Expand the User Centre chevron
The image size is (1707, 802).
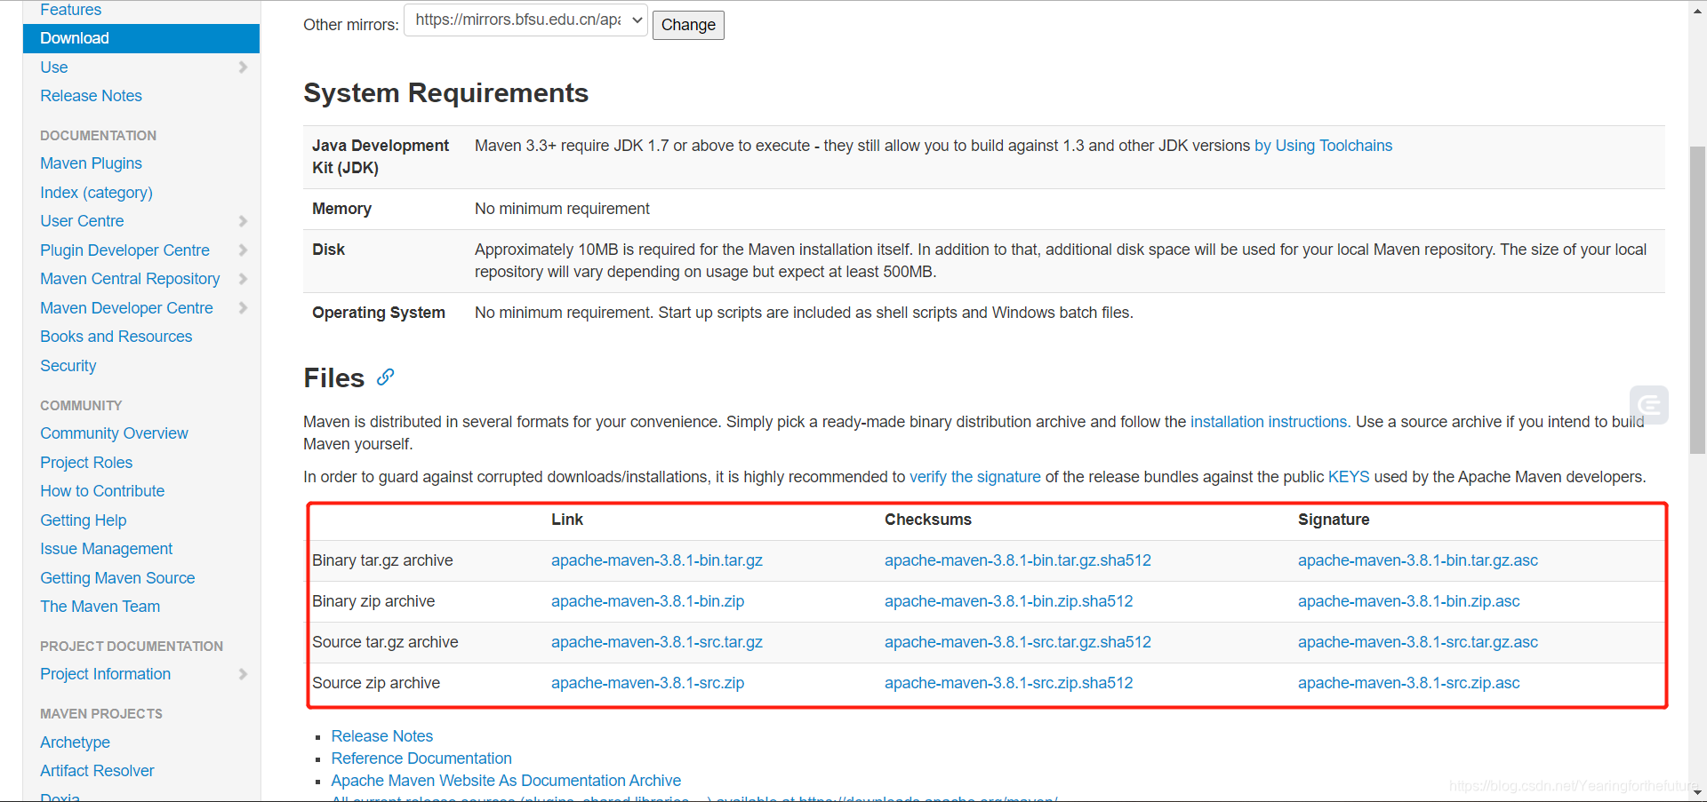tap(243, 221)
